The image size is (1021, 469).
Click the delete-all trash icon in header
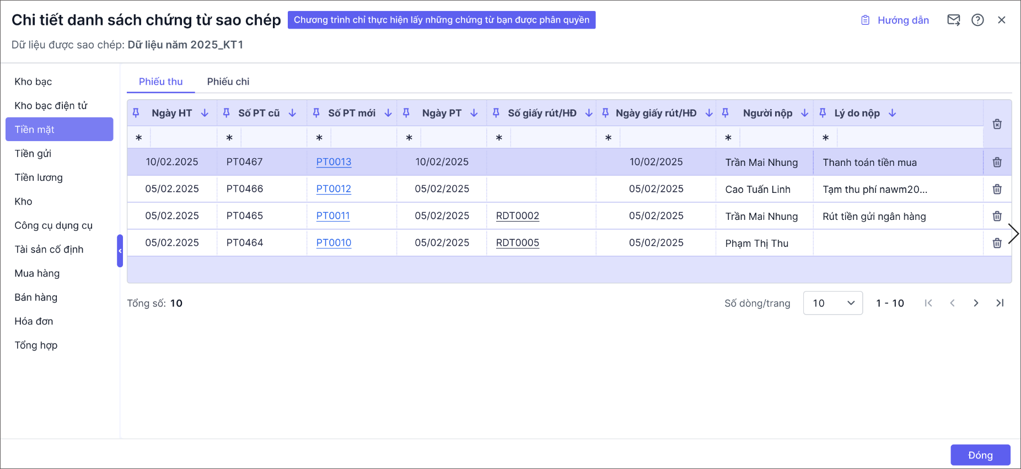click(997, 124)
